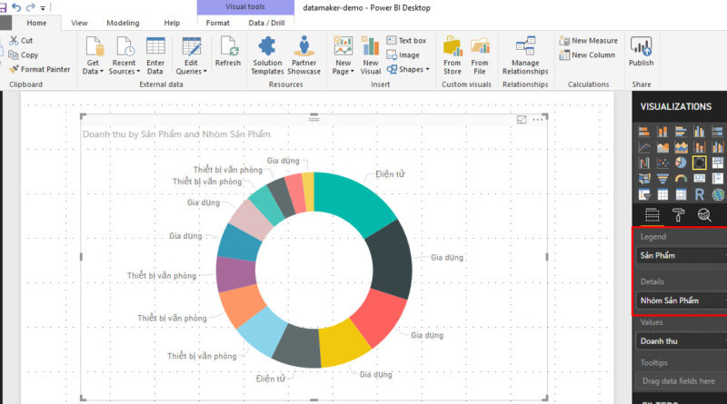
Task: Open the Analytics magnifier pane
Action: coord(704,215)
